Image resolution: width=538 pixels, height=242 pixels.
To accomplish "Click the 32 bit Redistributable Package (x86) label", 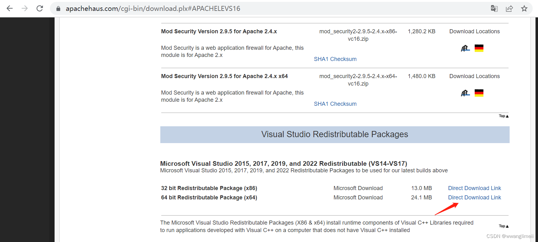I will (209, 188).
